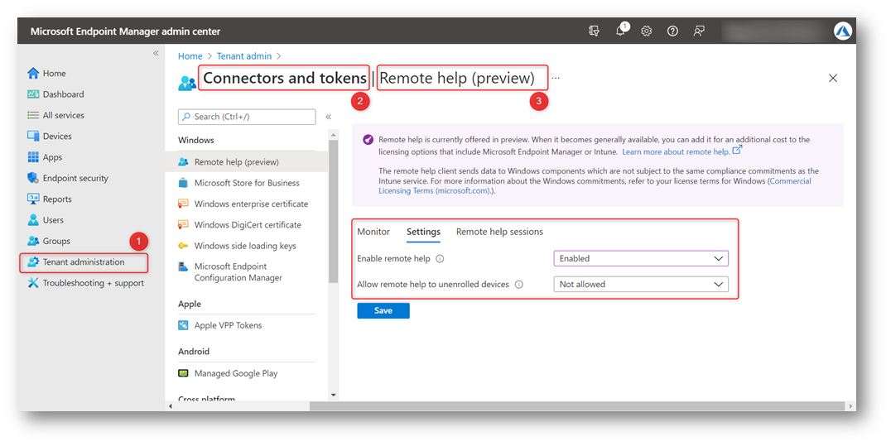Go to Home breadcrumb
The image size is (891, 446).
tap(190, 56)
